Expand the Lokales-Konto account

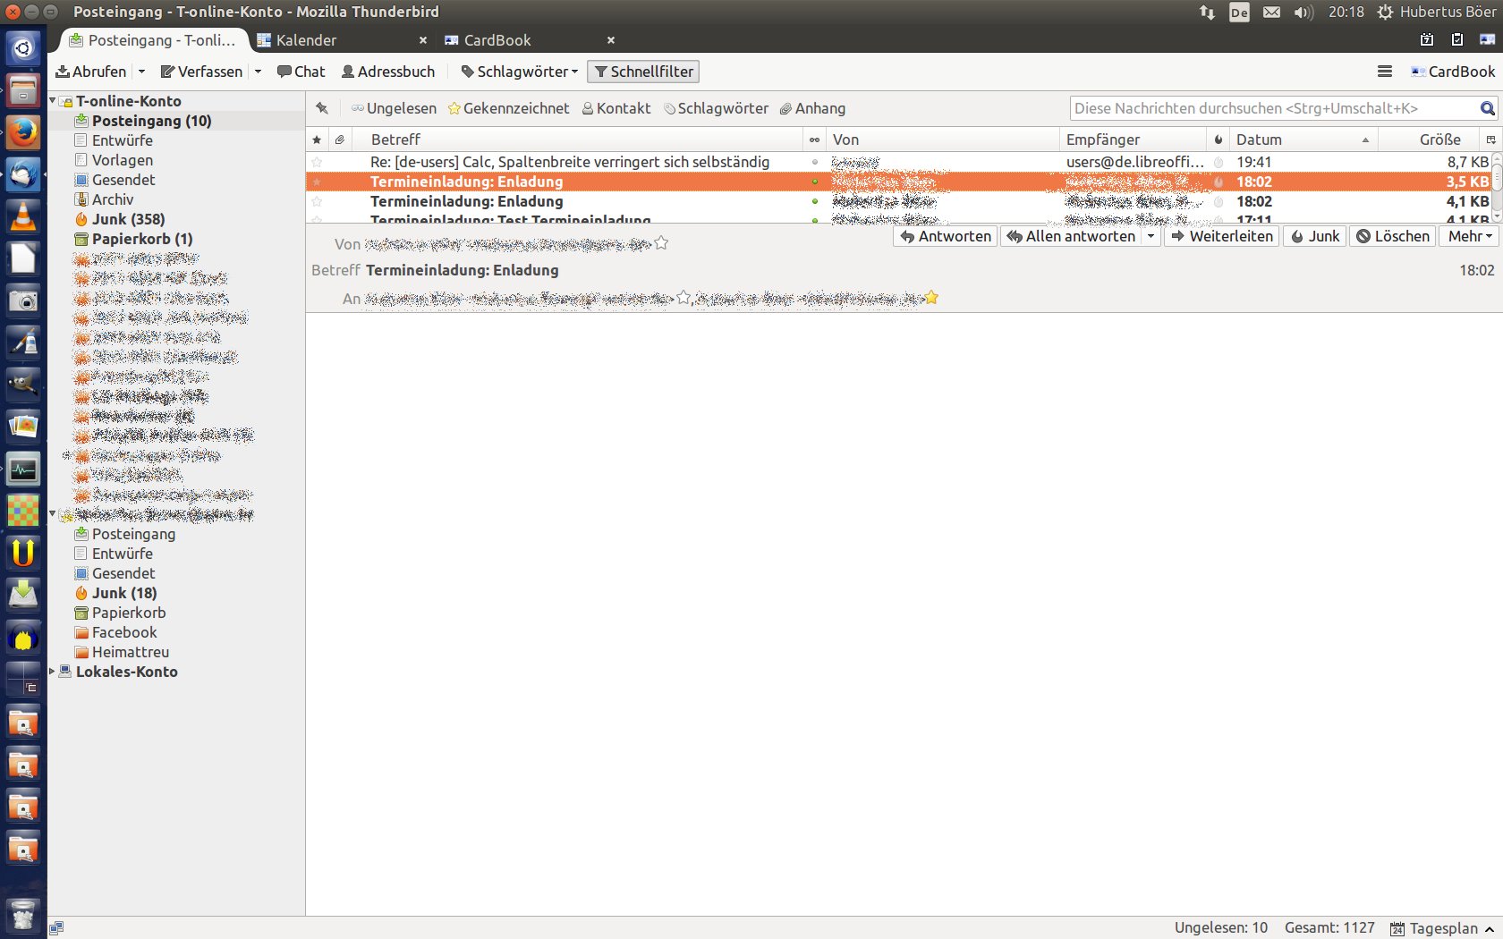pyautogui.click(x=52, y=672)
